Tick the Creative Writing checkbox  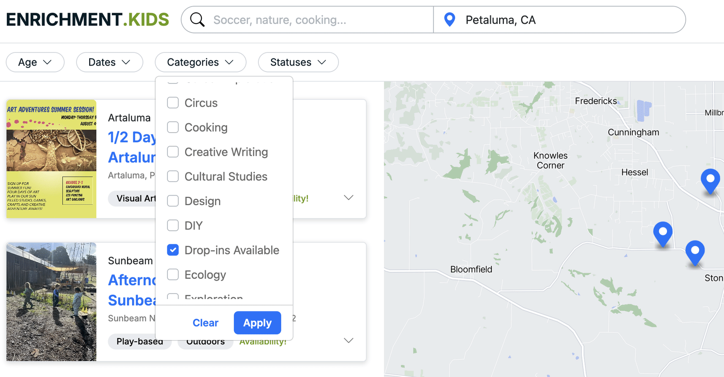pos(173,152)
